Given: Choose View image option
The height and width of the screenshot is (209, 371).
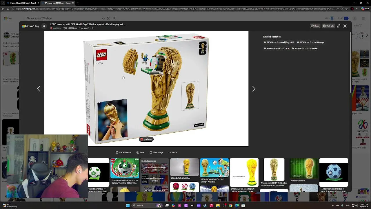Looking at the screenshot, I should click(156, 152).
